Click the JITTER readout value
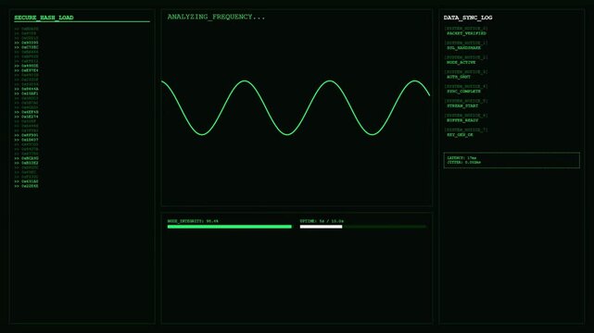Viewport: 594px width, 333px height. (x=464, y=162)
